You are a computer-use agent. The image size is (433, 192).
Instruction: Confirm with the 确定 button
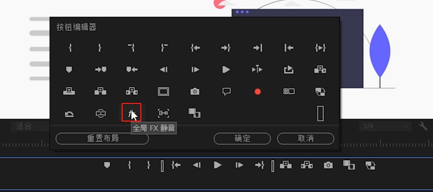[x=242, y=139]
